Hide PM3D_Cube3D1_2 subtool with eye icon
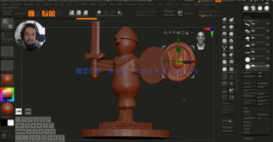273x142 pixels. point(268,51)
